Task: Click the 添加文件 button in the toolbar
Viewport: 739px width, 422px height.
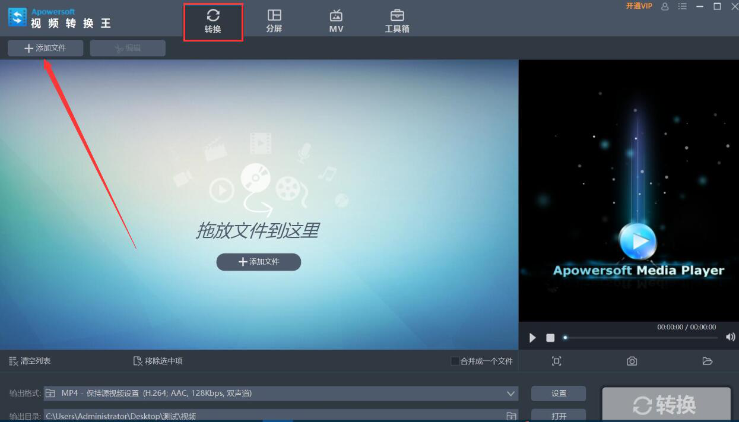Action: point(45,48)
